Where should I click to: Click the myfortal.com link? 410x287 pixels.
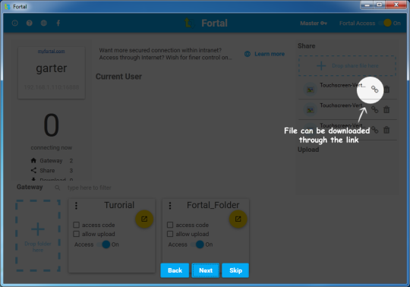coord(52,51)
